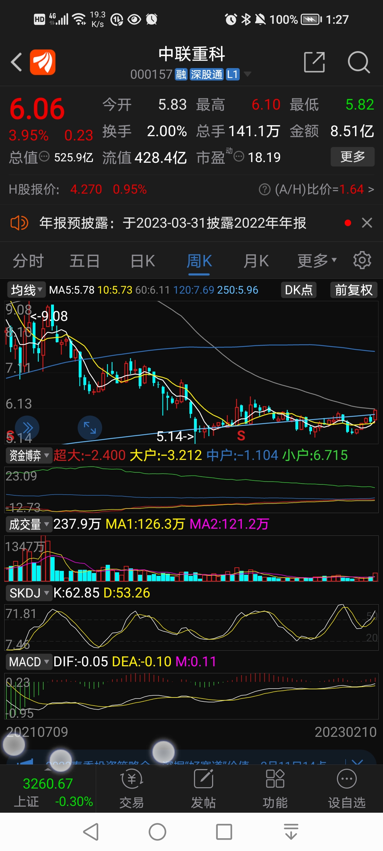The height and width of the screenshot is (851, 383).
Task: Tap the K:62.85 SKDJ value
Action: 76,593
